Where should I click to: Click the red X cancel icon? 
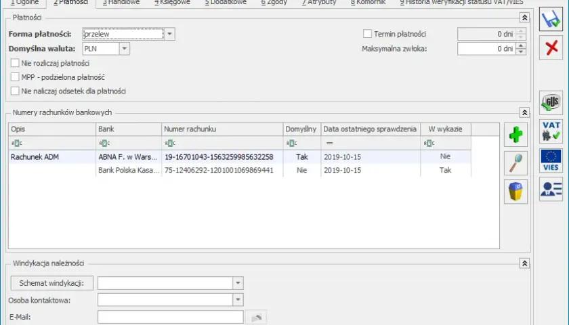551,47
